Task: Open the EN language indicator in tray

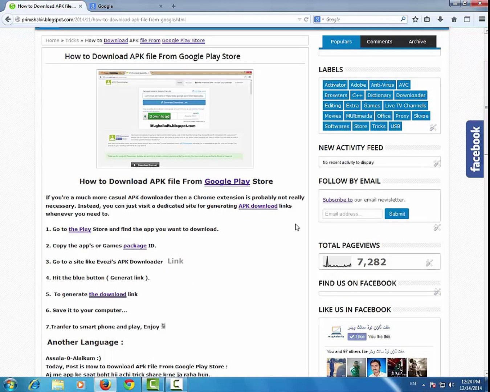Action: click(x=413, y=384)
